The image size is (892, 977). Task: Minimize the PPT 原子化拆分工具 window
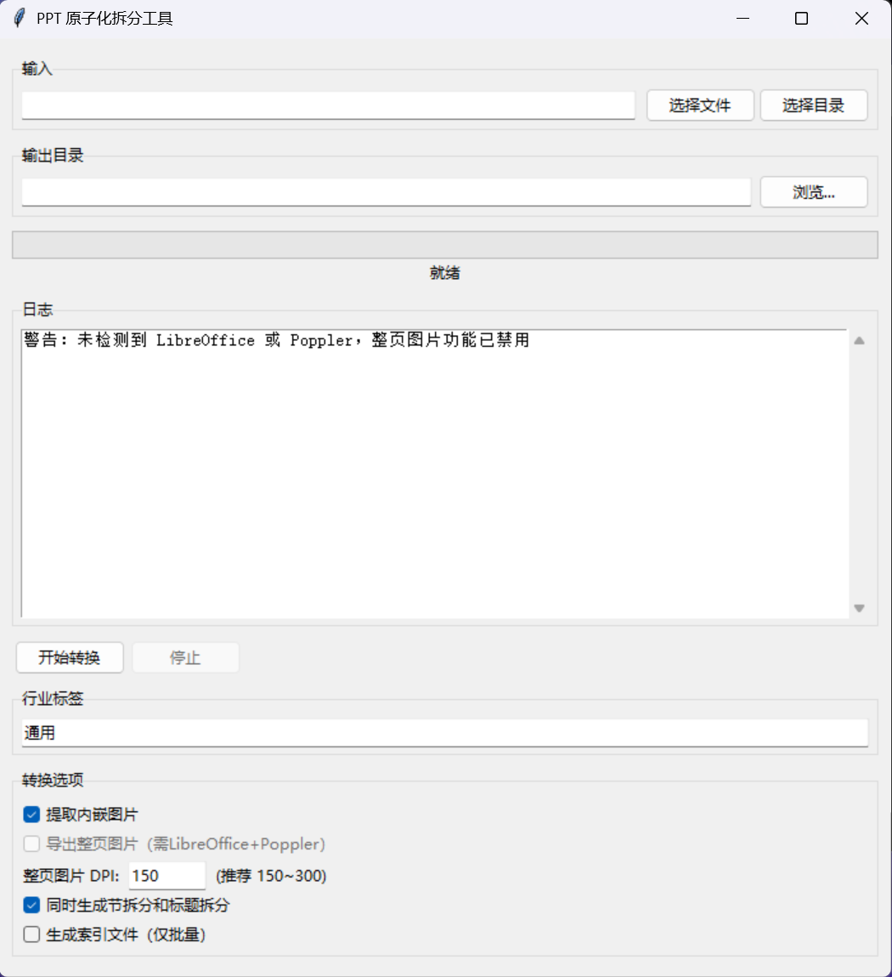pyautogui.click(x=742, y=18)
